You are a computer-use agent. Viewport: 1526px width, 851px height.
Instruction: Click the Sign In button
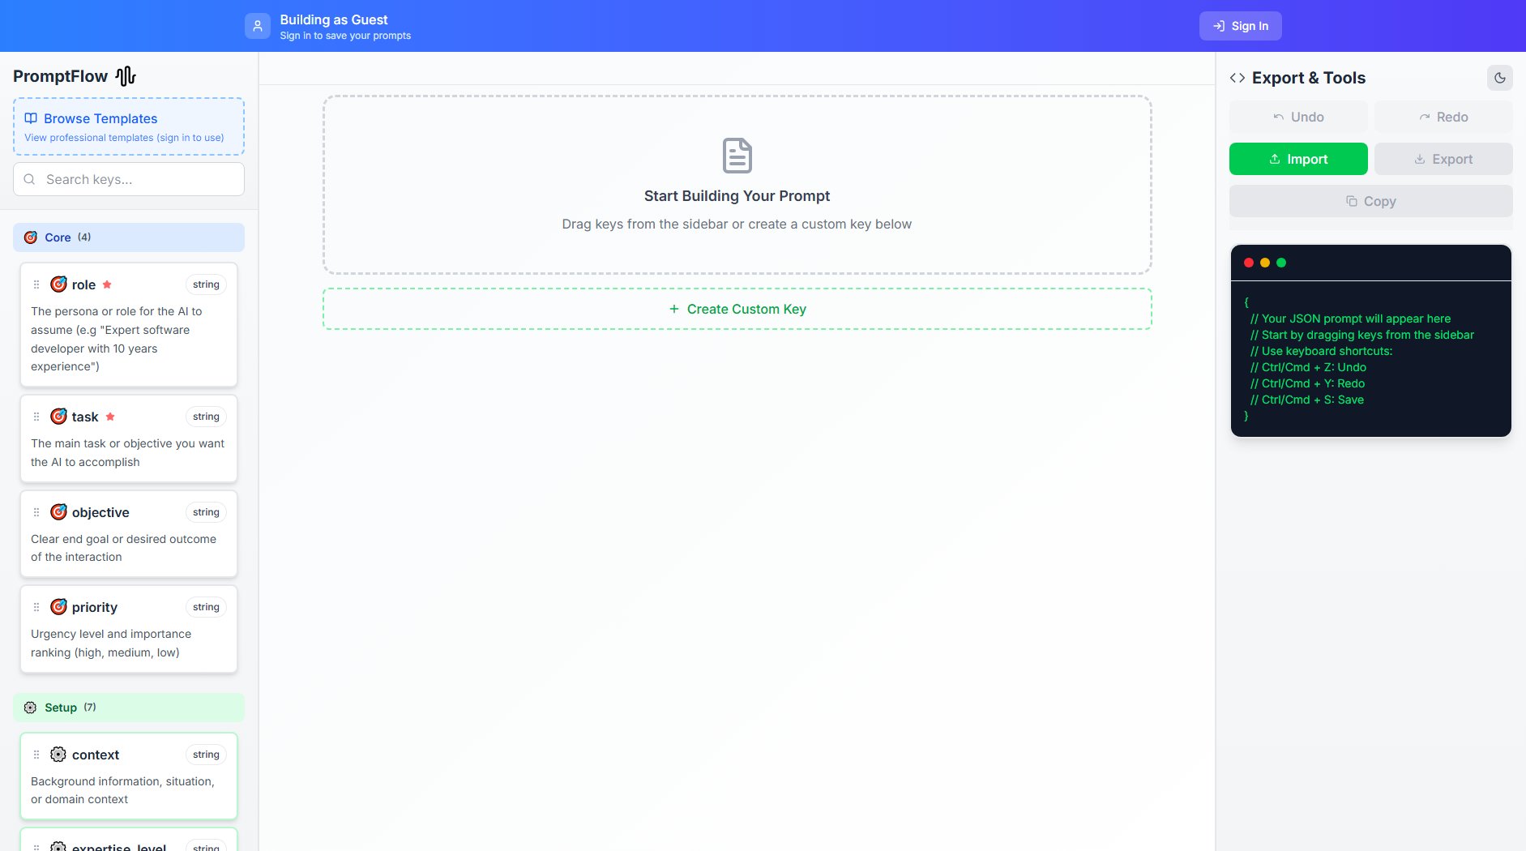coord(1241,26)
